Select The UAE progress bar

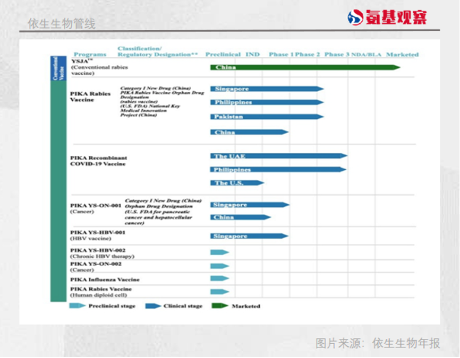[279, 156]
